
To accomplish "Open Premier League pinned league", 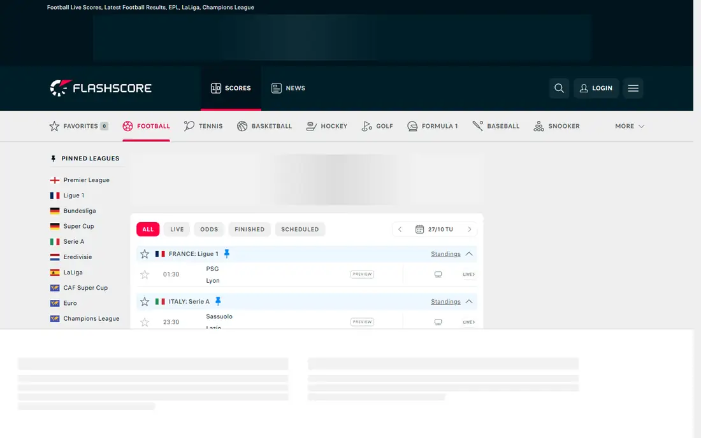I will coord(80,180).
